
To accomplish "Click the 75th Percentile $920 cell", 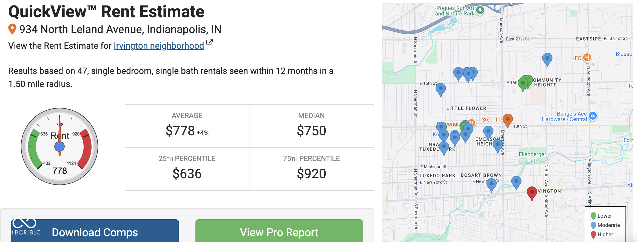I will coord(311,169).
